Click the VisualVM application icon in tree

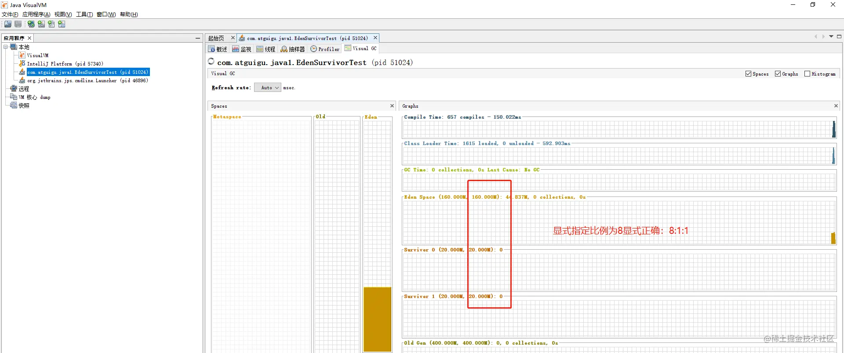point(22,55)
